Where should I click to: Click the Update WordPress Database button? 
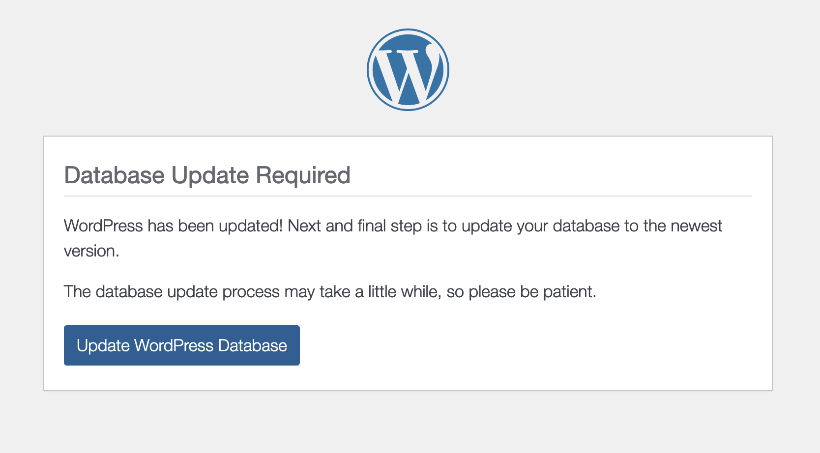pyautogui.click(x=182, y=345)
